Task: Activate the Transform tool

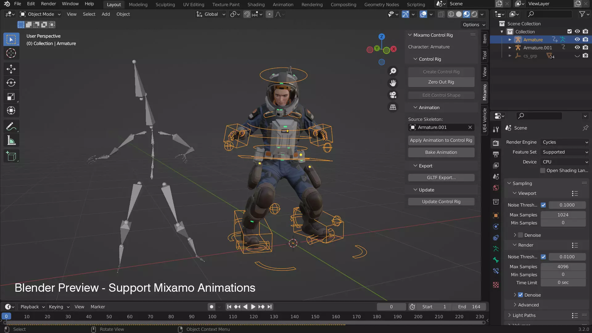Action: [x=11, y=110]
